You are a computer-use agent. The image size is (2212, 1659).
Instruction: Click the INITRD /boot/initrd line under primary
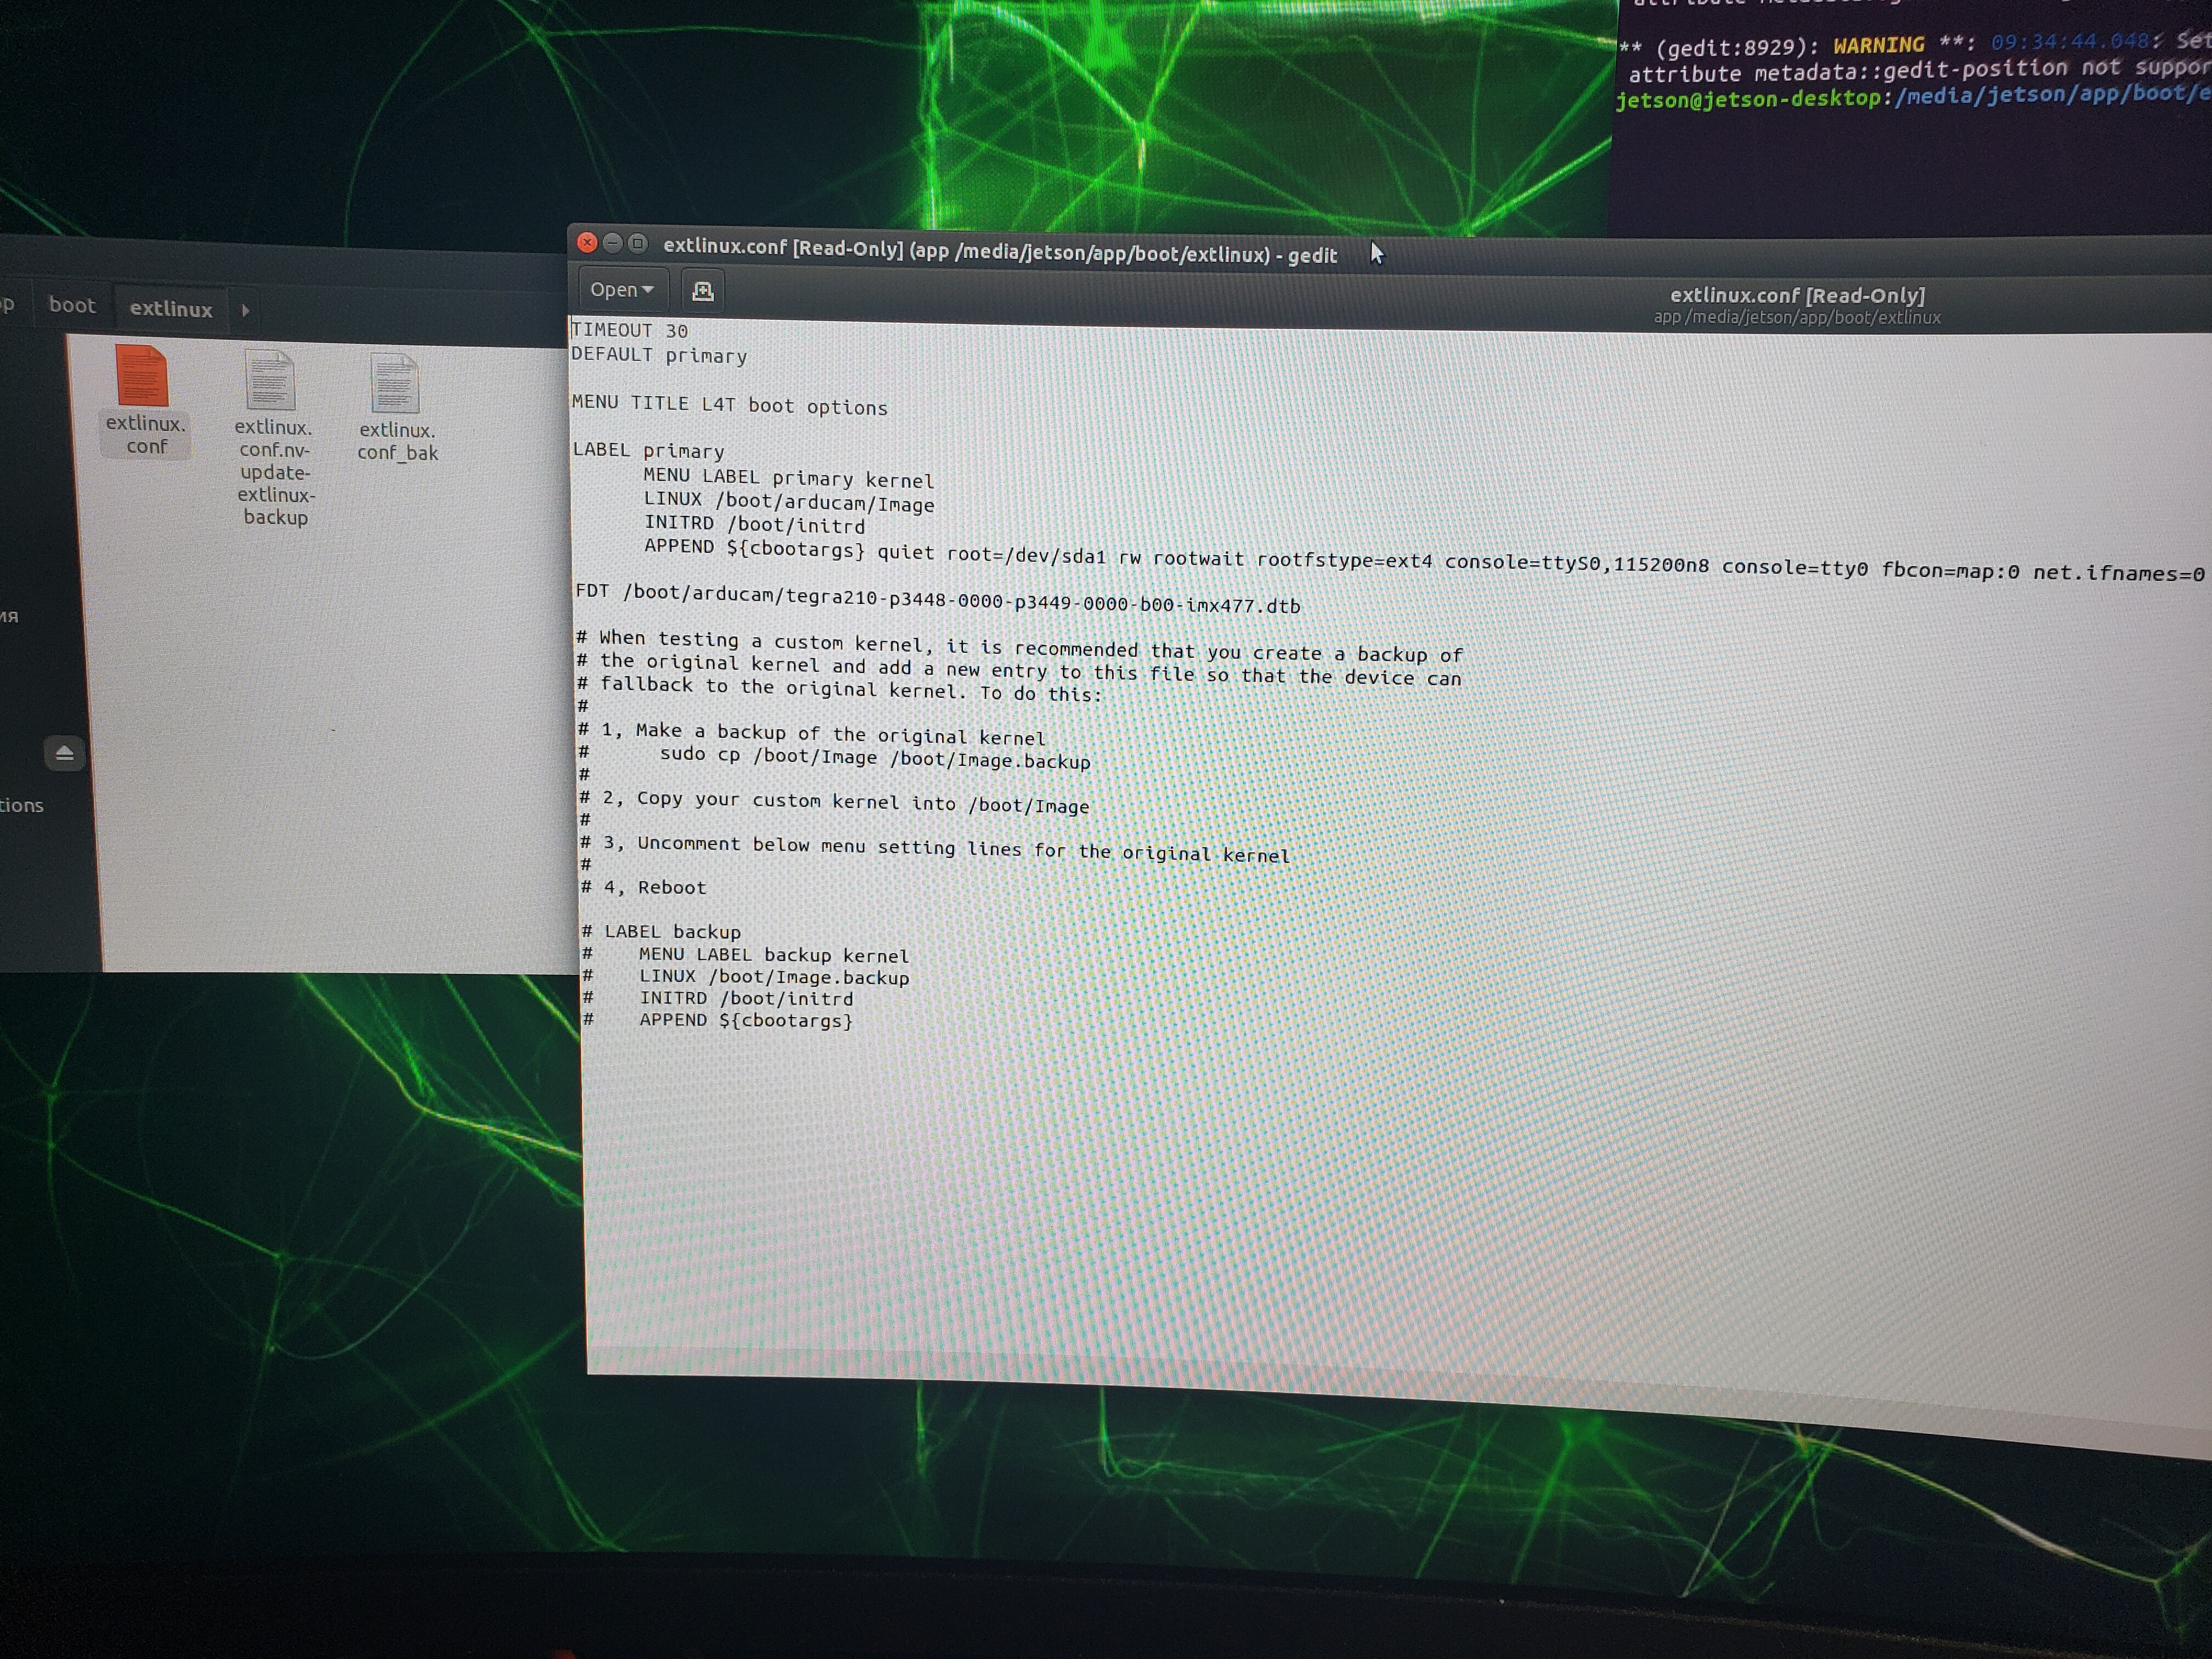click(754, 524)
